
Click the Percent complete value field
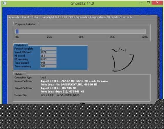[x=48, y=49]
